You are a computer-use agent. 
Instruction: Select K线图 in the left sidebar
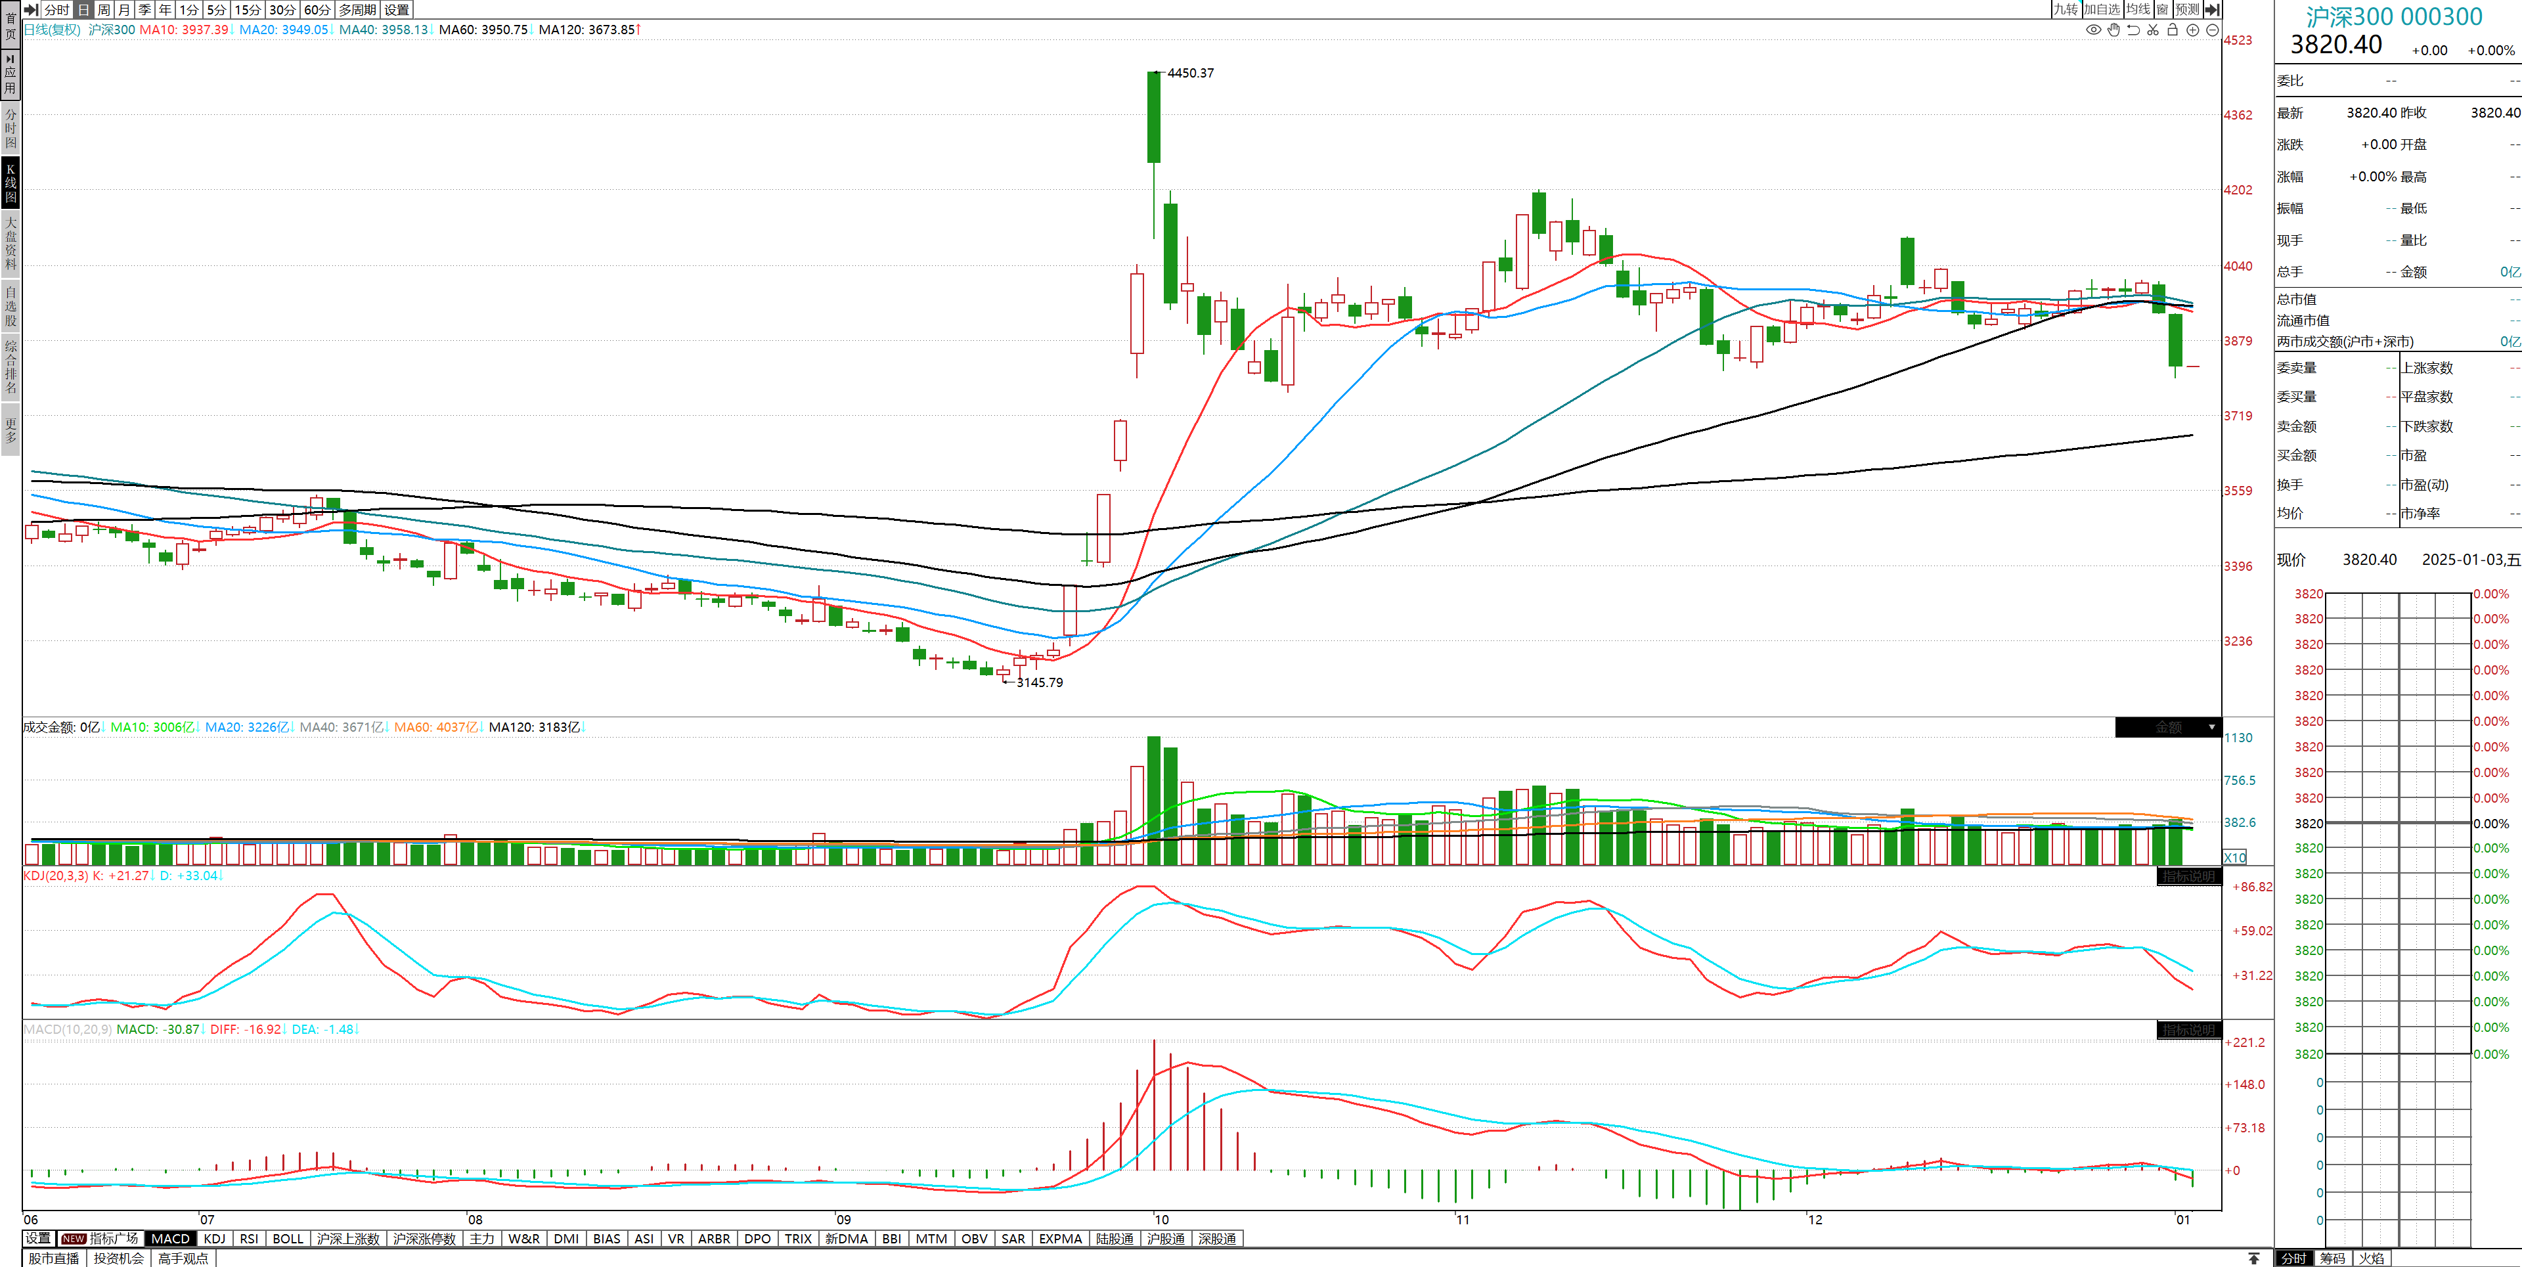pos(11,184)
